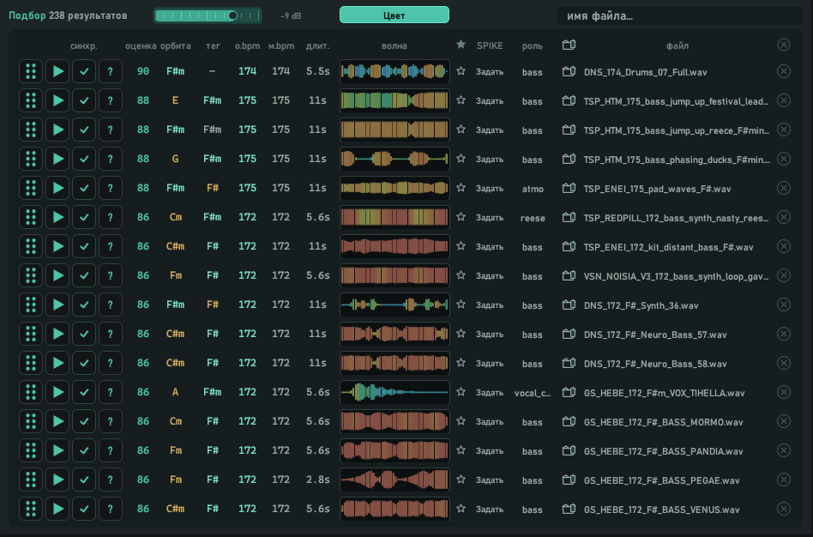Star the TSP_ENEI_172_kit_distant_bass_F#.wav row
The width and height of the screenshot is (813, 537).
tap(461, 246)
